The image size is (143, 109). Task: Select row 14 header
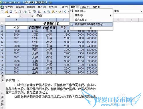[3, 72]
